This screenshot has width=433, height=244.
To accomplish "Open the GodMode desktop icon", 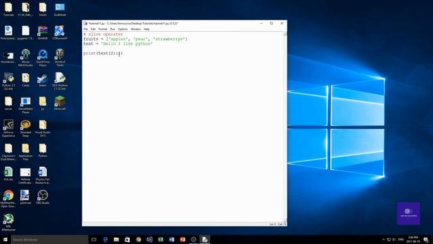I will pyautogui.click(x=60, y=9).
